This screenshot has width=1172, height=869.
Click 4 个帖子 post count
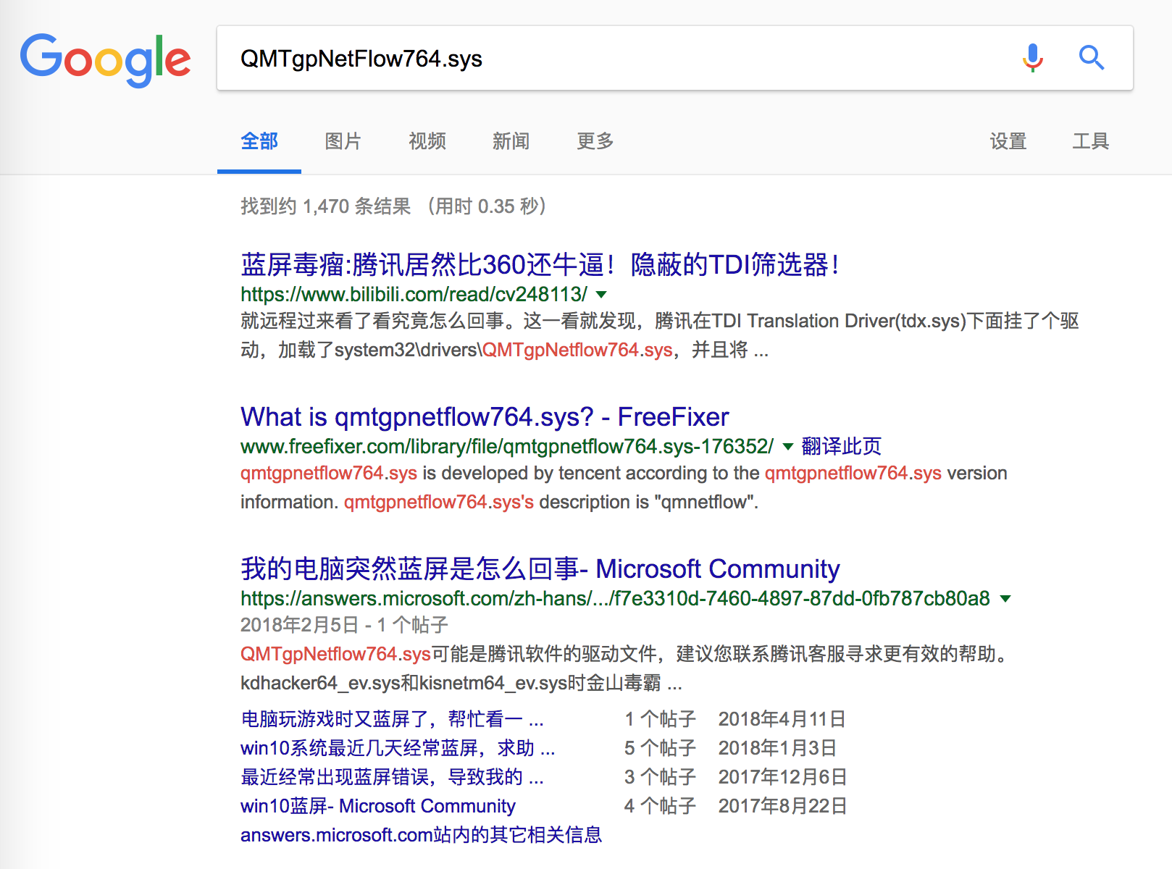[x=661, y=806]
